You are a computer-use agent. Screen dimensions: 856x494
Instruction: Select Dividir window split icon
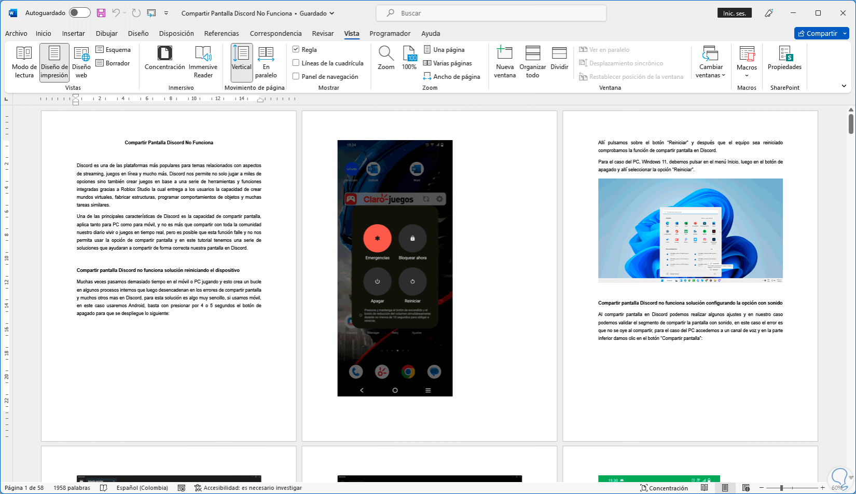point(559,58)
